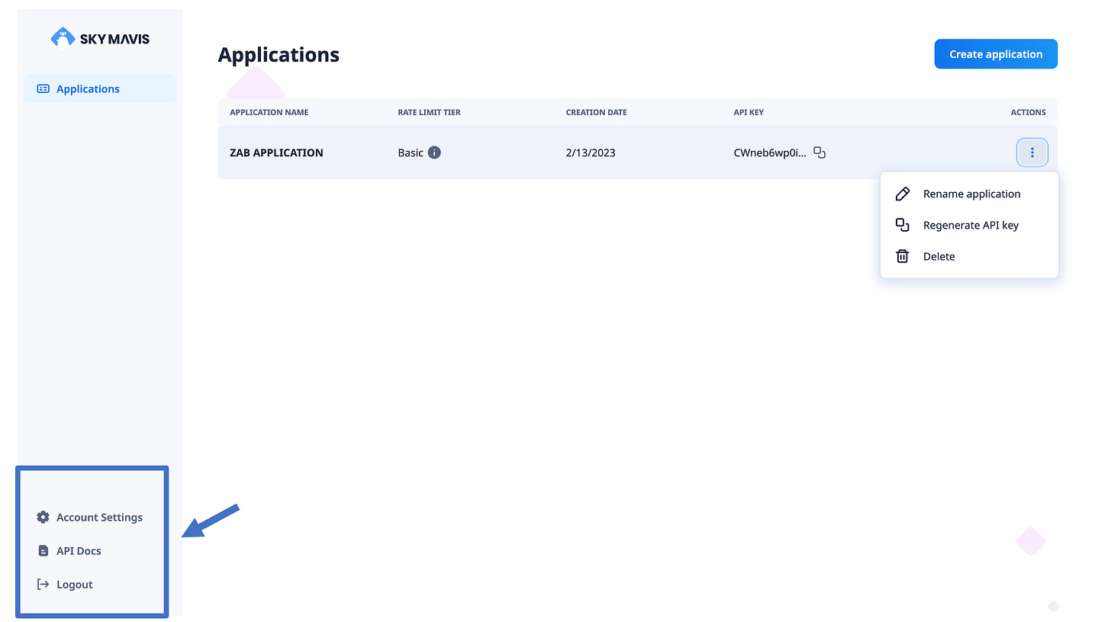
Task: Click the ACTIONS column header
Action: [1028, 112]
